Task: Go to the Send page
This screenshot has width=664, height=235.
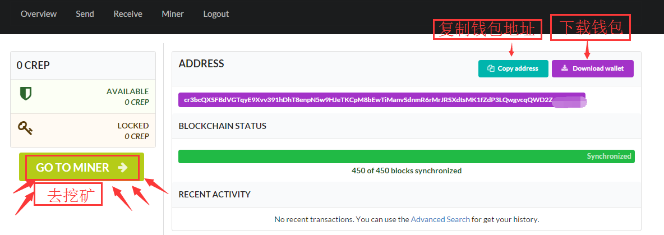Action: (85, 13)
